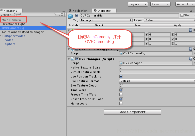
Task: Open the Transform component help icon
Action: coord(190,30)
